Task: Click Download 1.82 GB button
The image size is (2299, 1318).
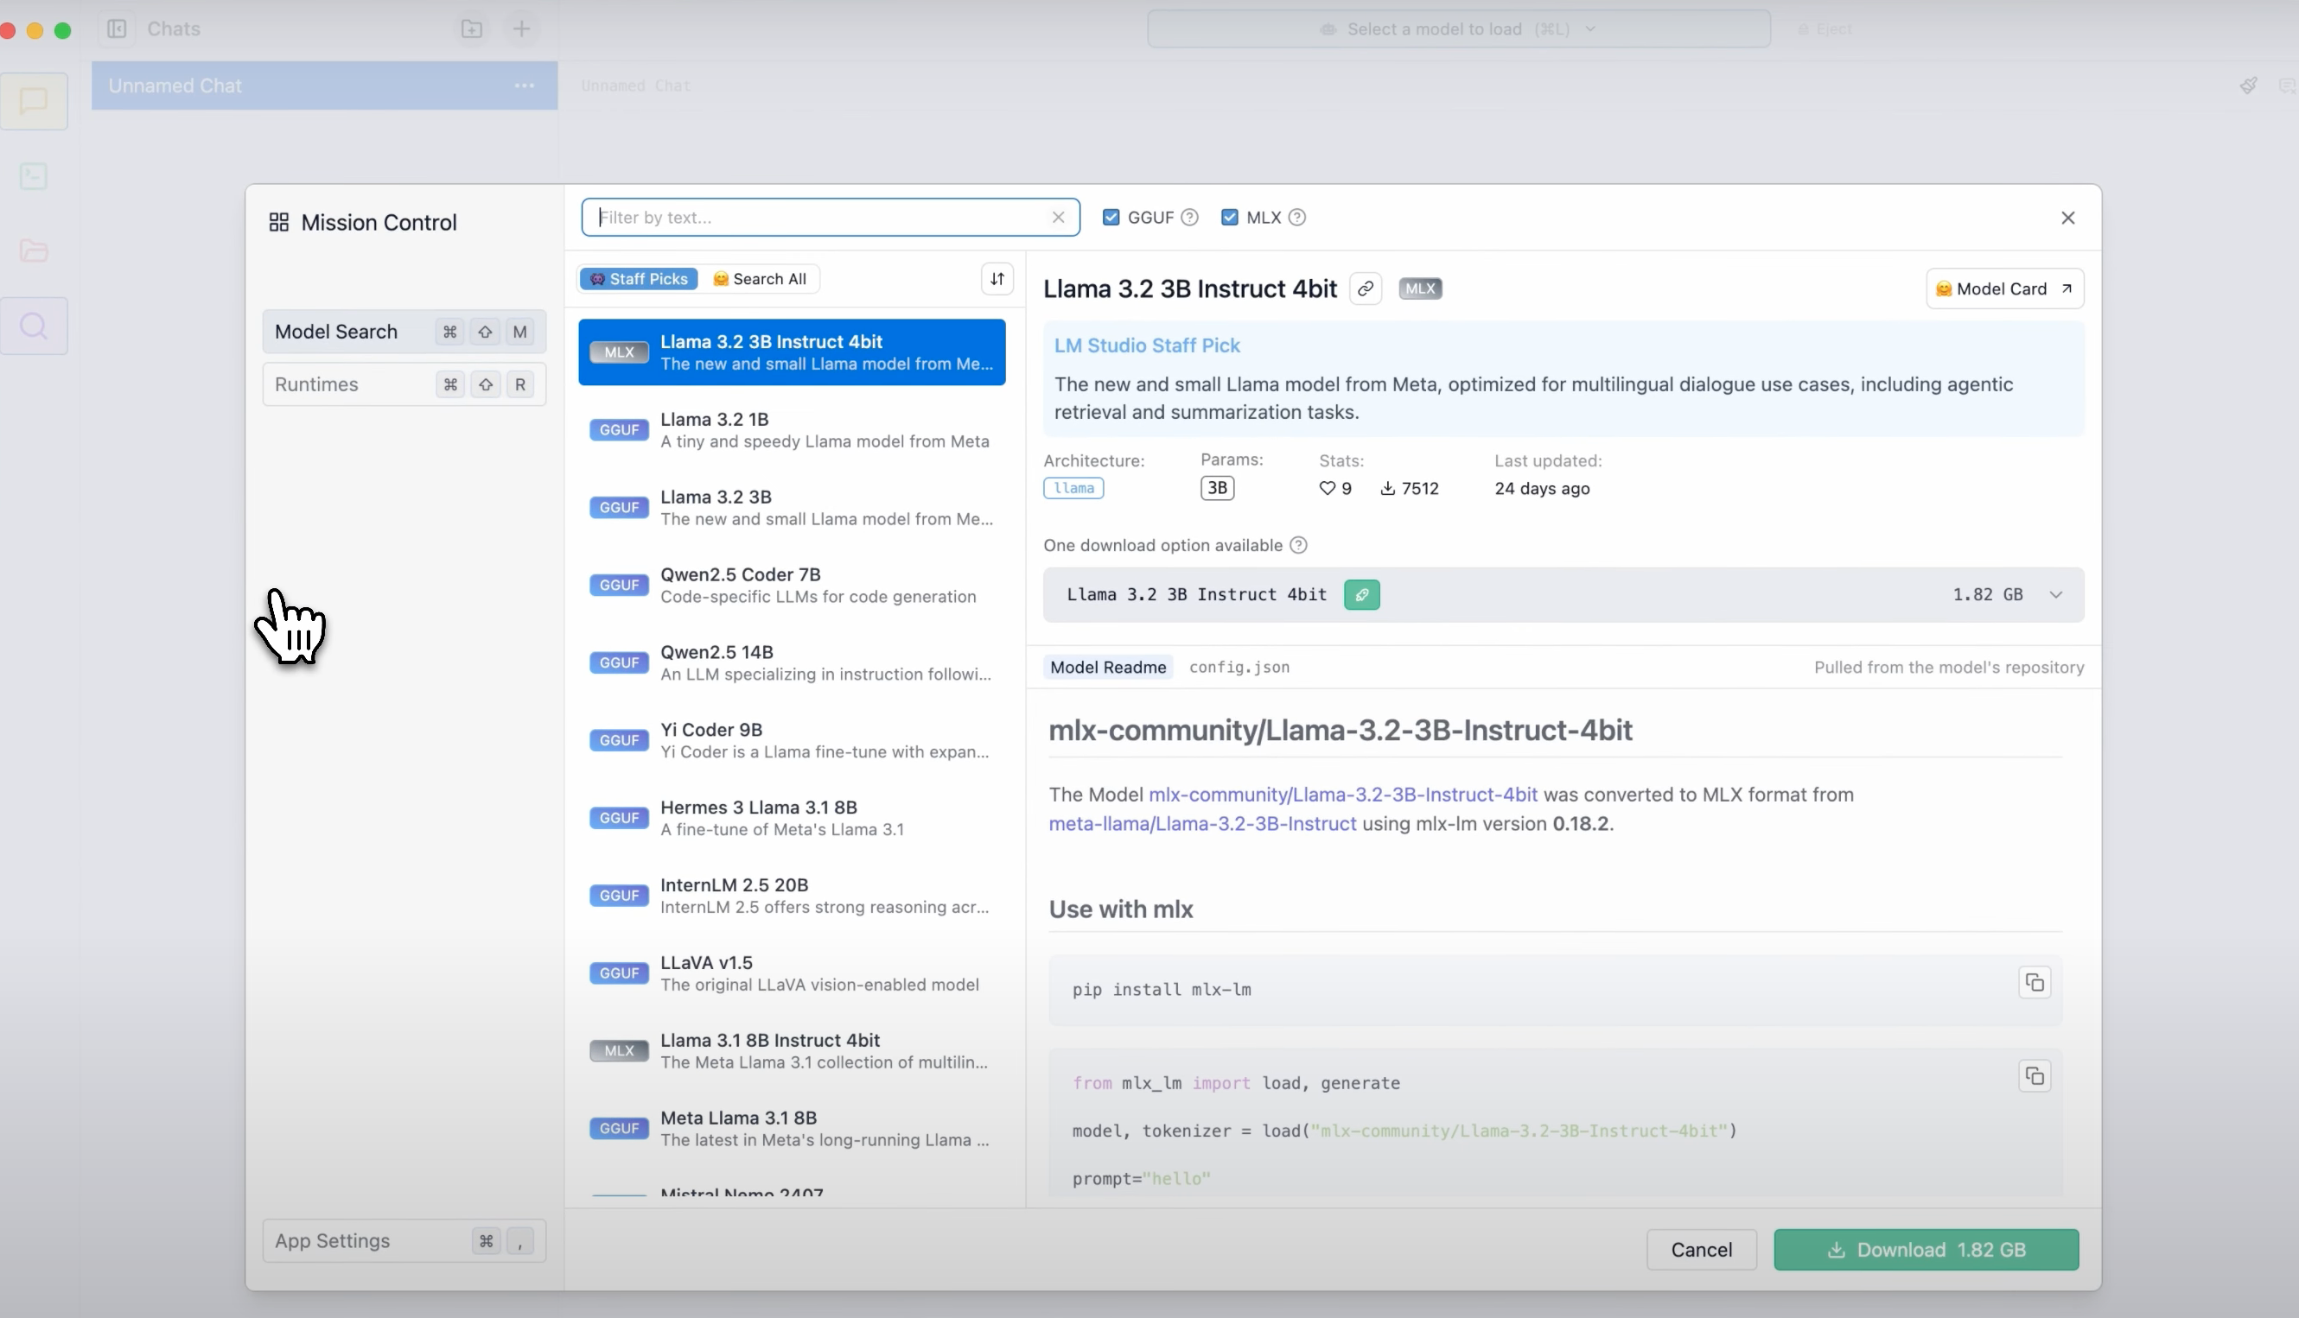Action: (1926, 1249)
